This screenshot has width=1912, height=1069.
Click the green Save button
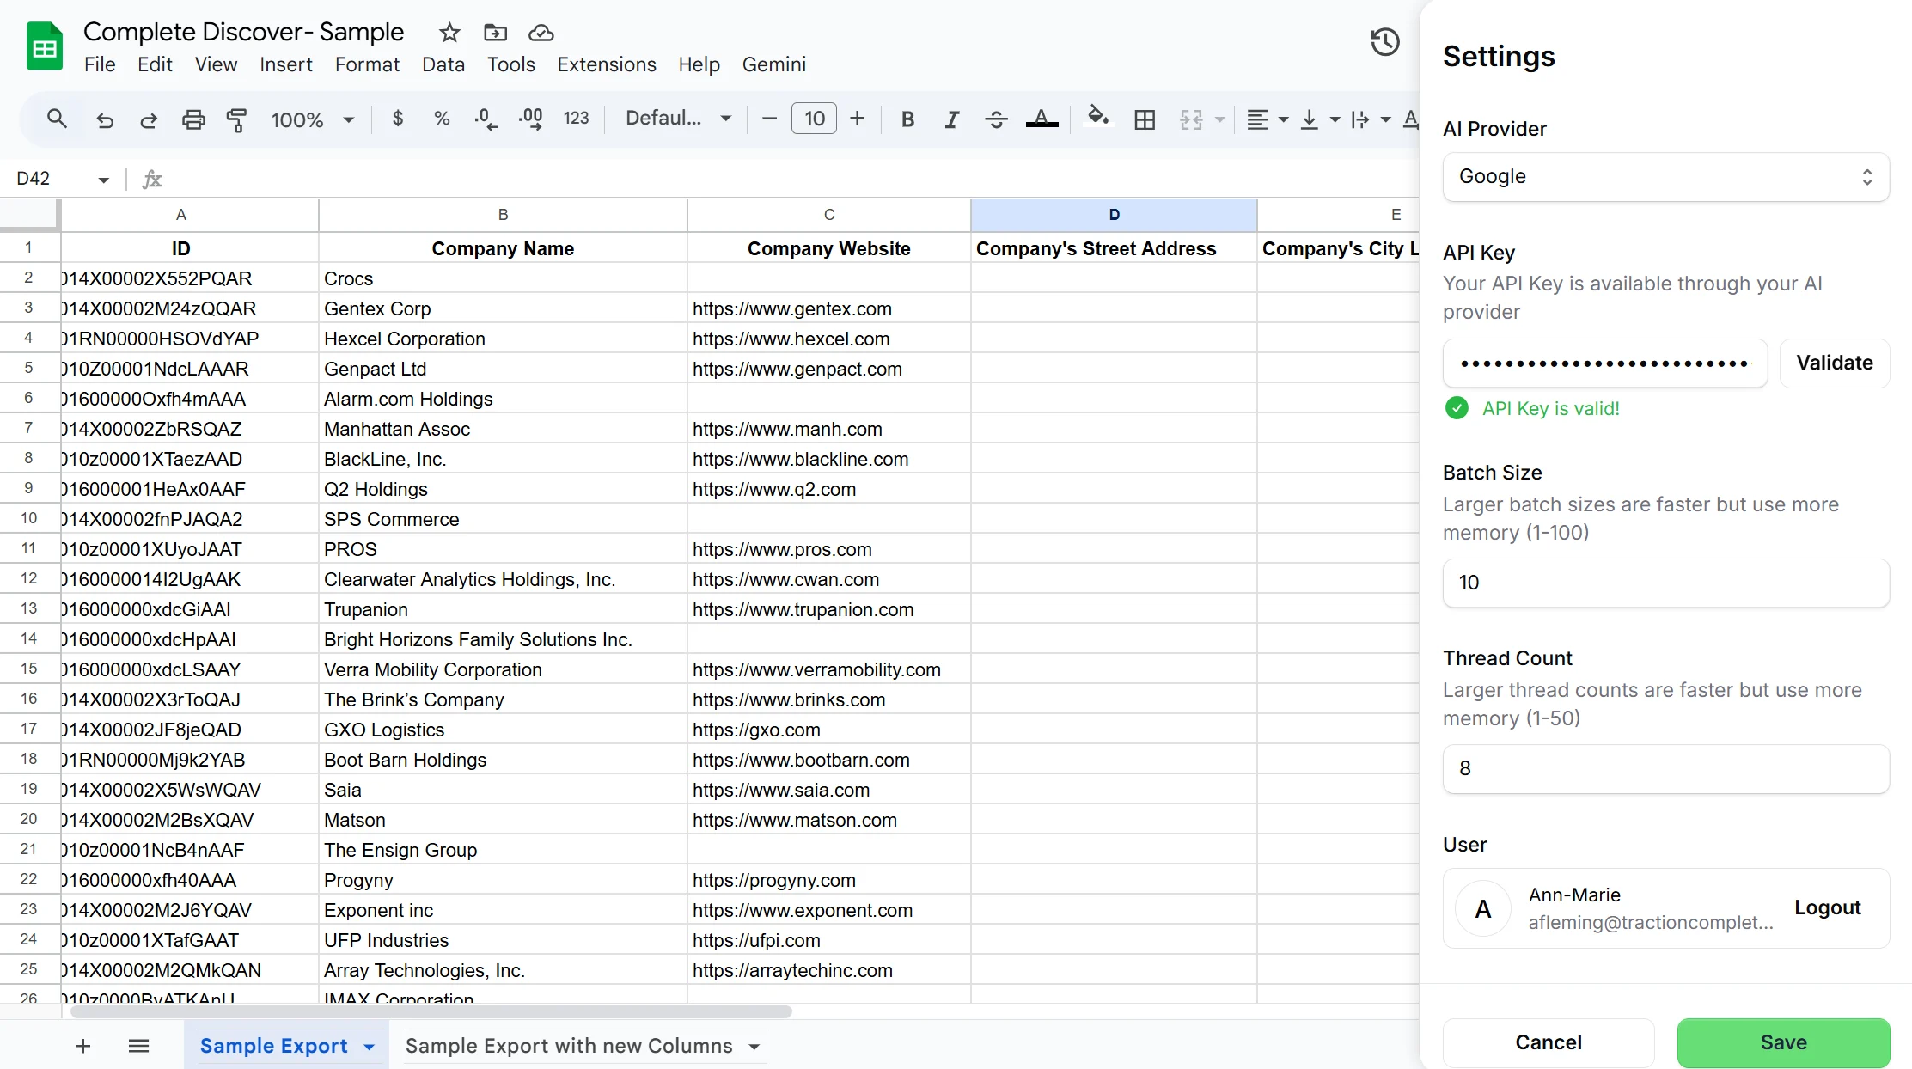[1783, 1042]
